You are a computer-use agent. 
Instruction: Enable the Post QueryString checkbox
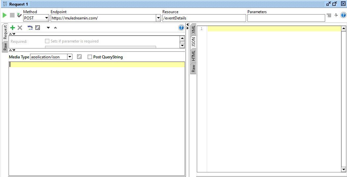click(90, 57)
